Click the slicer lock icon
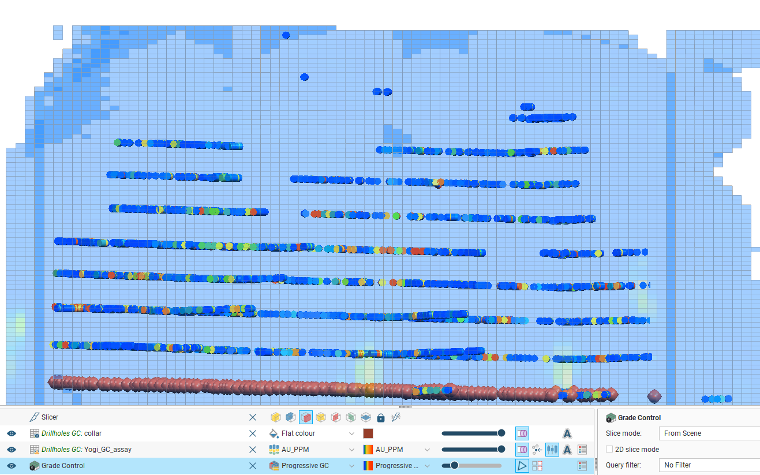The width and height of the screenshot is (760, 475). (380, 417)
